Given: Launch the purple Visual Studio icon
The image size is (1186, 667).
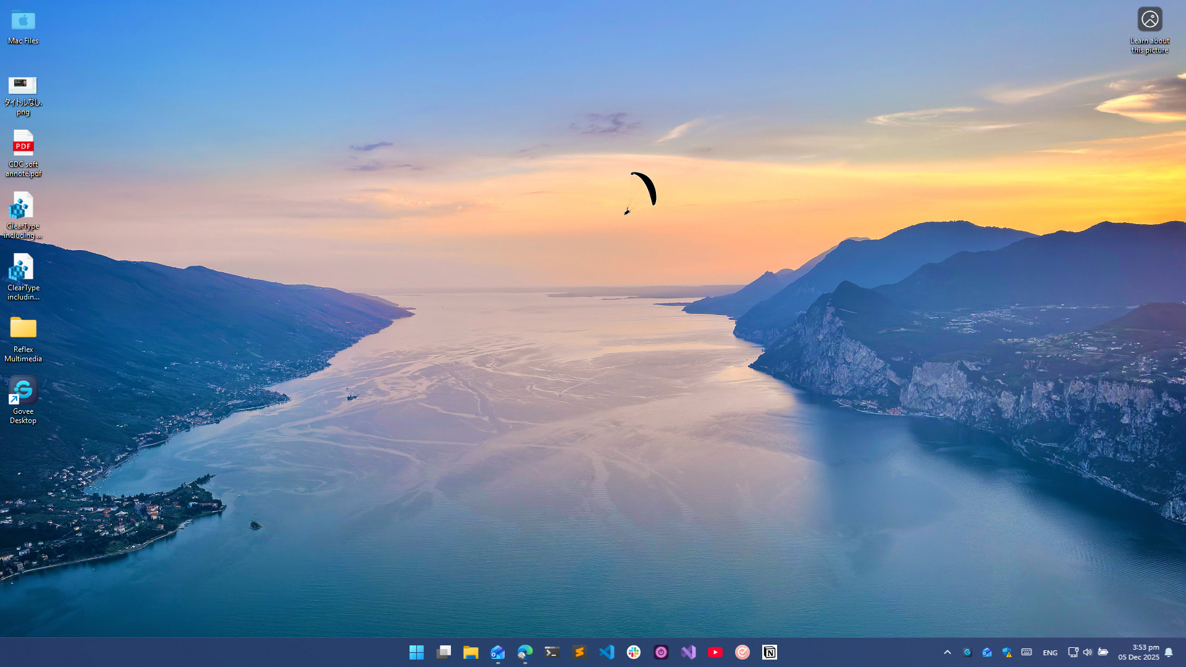Looking at the screenshot, I should [x=688, y=652].
